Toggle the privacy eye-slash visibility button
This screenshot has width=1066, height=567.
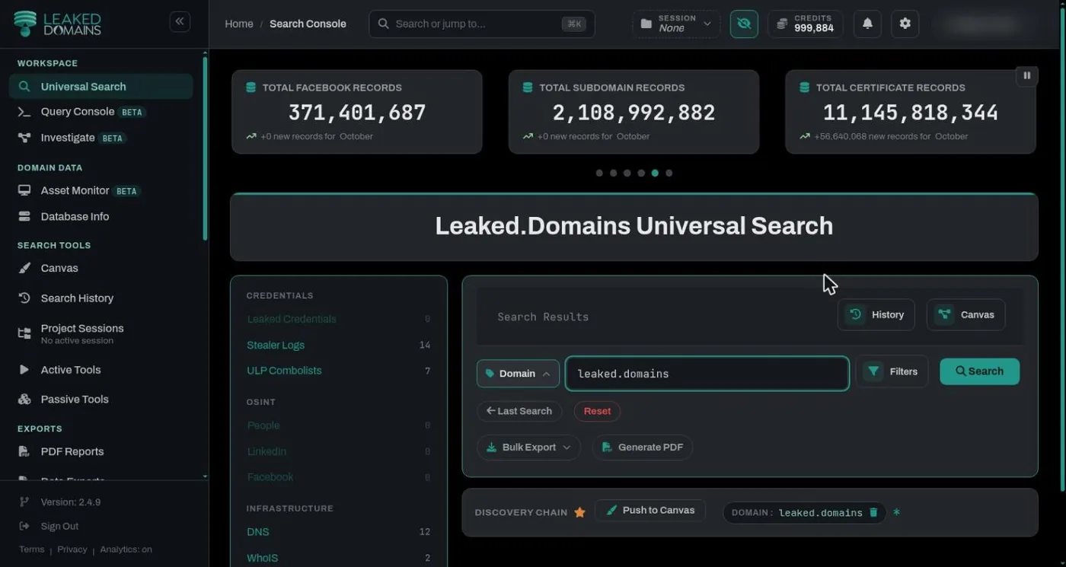point(744,24)
